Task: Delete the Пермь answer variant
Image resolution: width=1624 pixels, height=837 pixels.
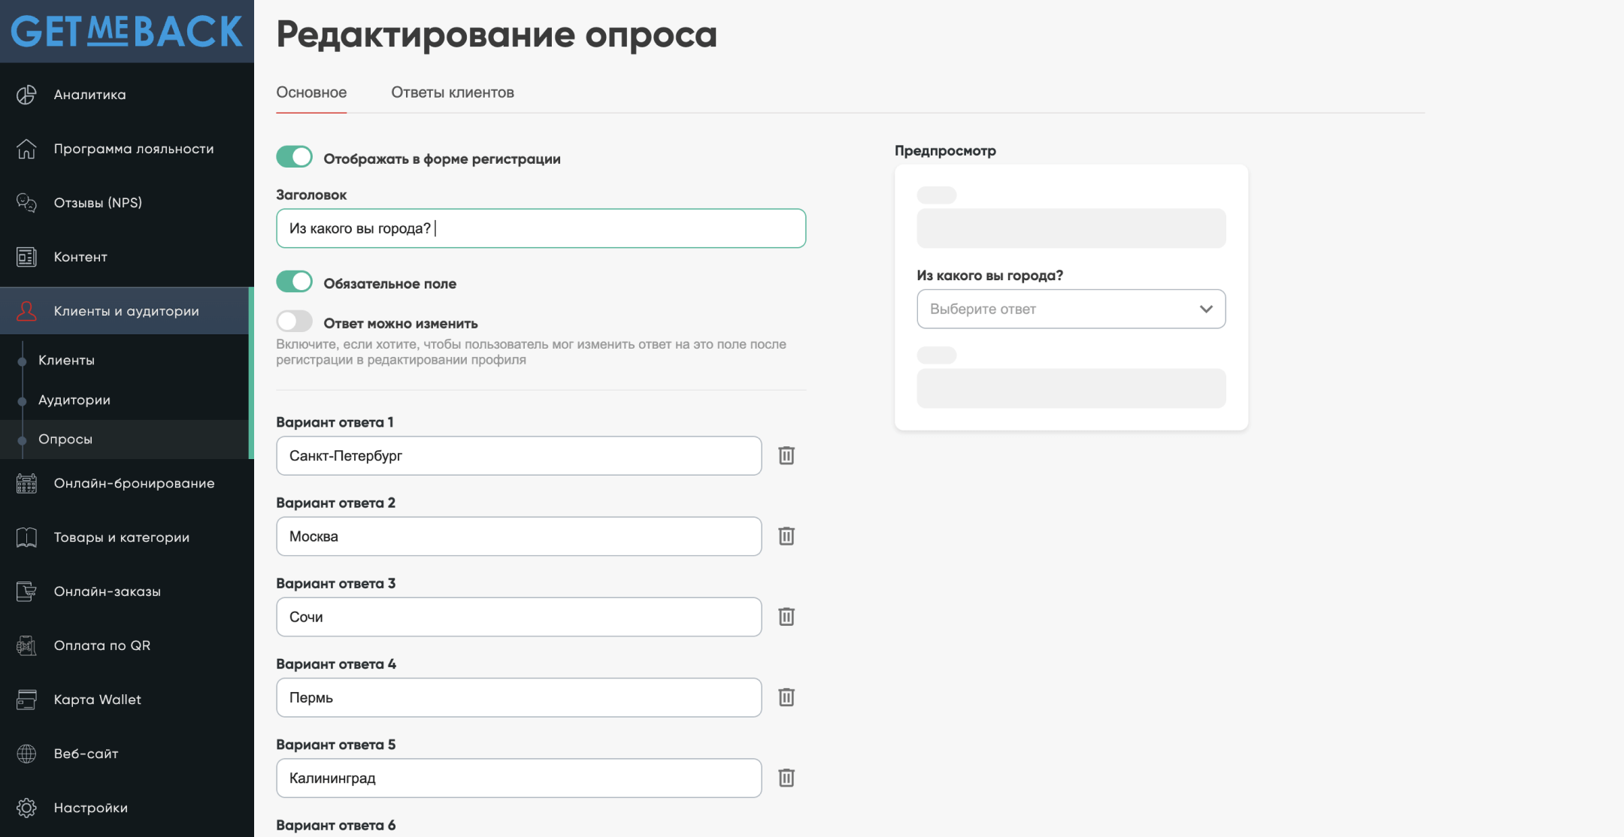Action: 786,697
